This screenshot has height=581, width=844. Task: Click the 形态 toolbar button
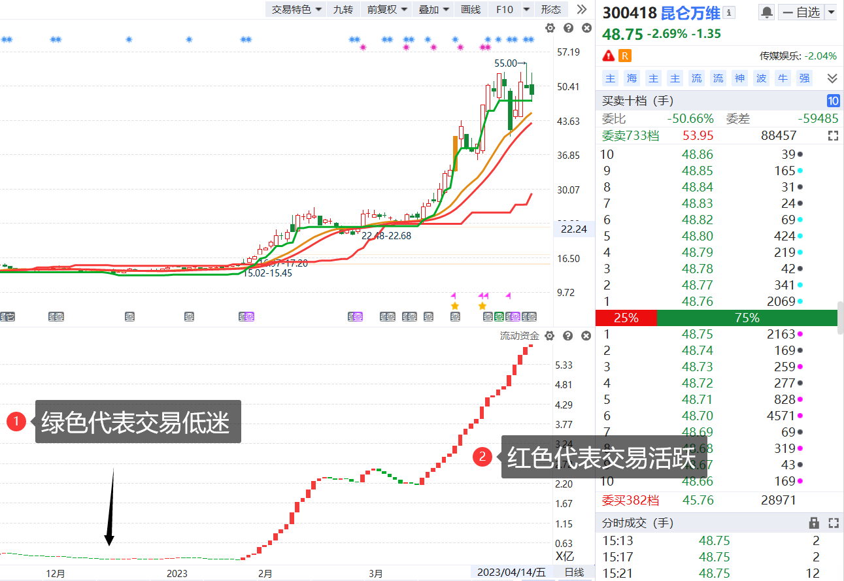coord(551,10)
